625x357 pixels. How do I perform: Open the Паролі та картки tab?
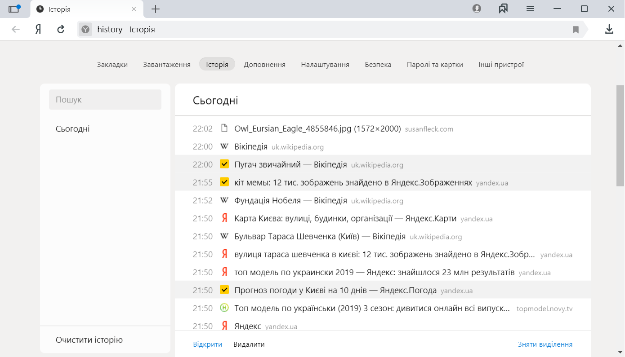coord(435,65)
